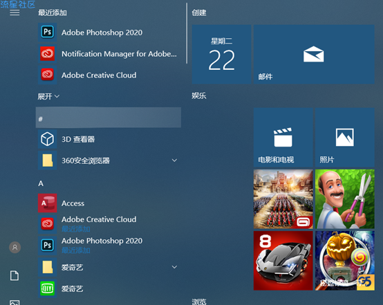Open the 照片 photos tile
383x305 pixels.
tap(345, 138)
